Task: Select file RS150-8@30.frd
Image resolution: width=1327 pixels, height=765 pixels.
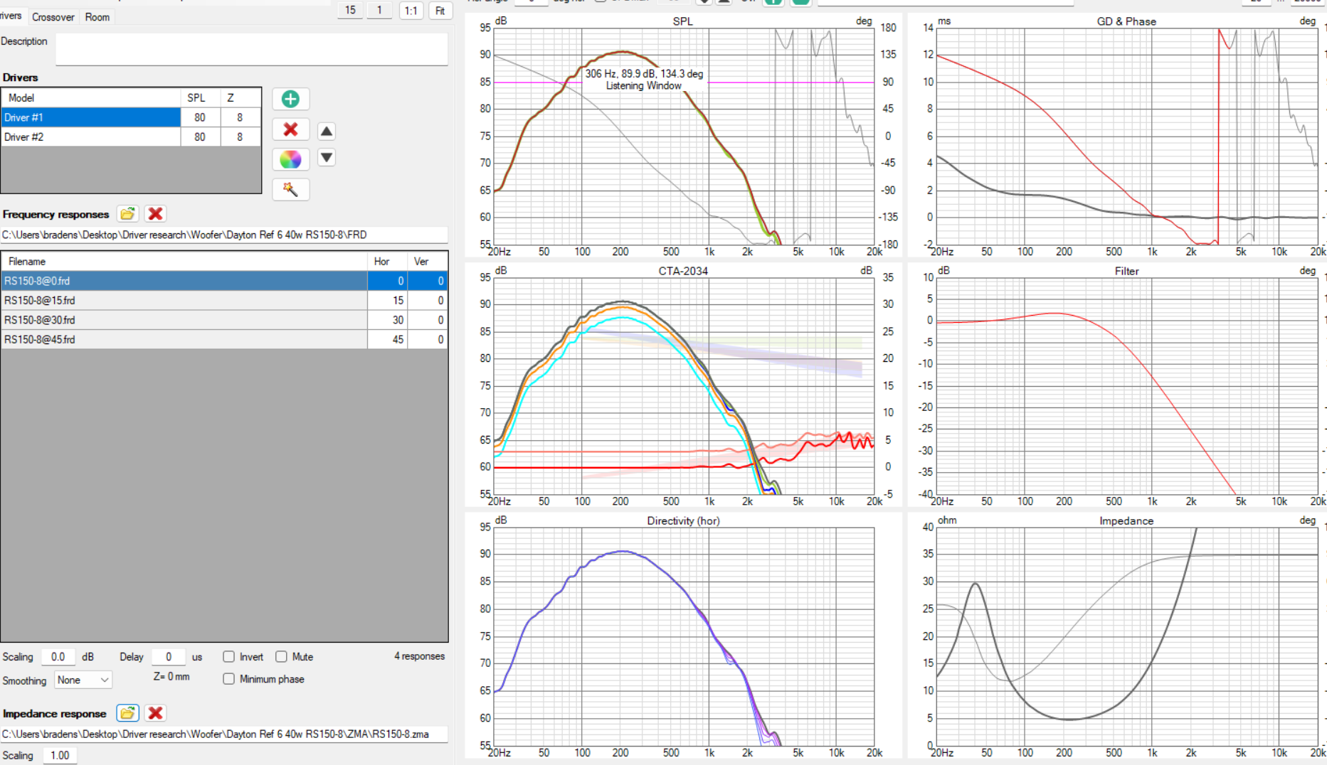Action: click(184, 320)
